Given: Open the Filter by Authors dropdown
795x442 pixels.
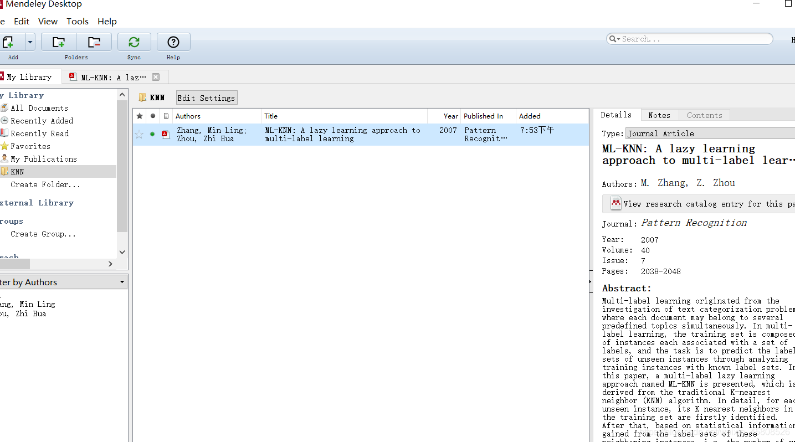Looking at the screenshot, I should (63, 282).
